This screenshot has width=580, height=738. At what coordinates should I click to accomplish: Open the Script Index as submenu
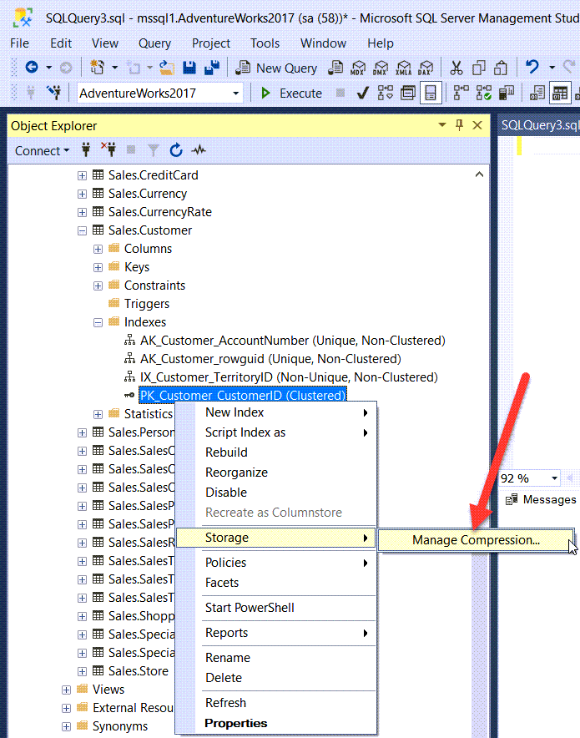(x=275, y=432)
